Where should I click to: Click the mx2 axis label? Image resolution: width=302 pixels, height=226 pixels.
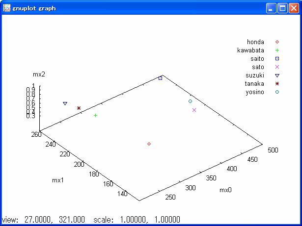point(39,75)
